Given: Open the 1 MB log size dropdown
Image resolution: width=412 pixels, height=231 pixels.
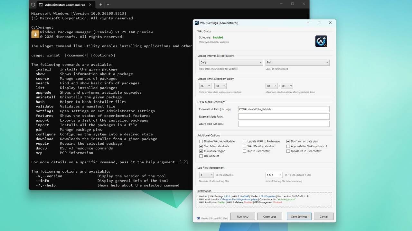Looking at the screenshot, I should click(274, 175).
